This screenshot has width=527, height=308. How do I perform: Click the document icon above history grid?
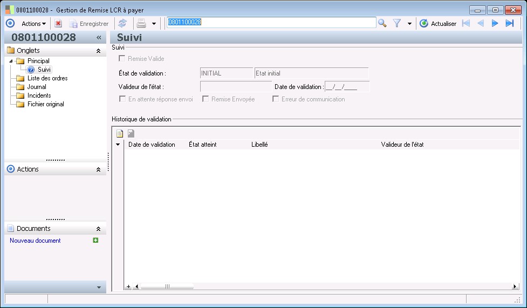coord(120,133)
